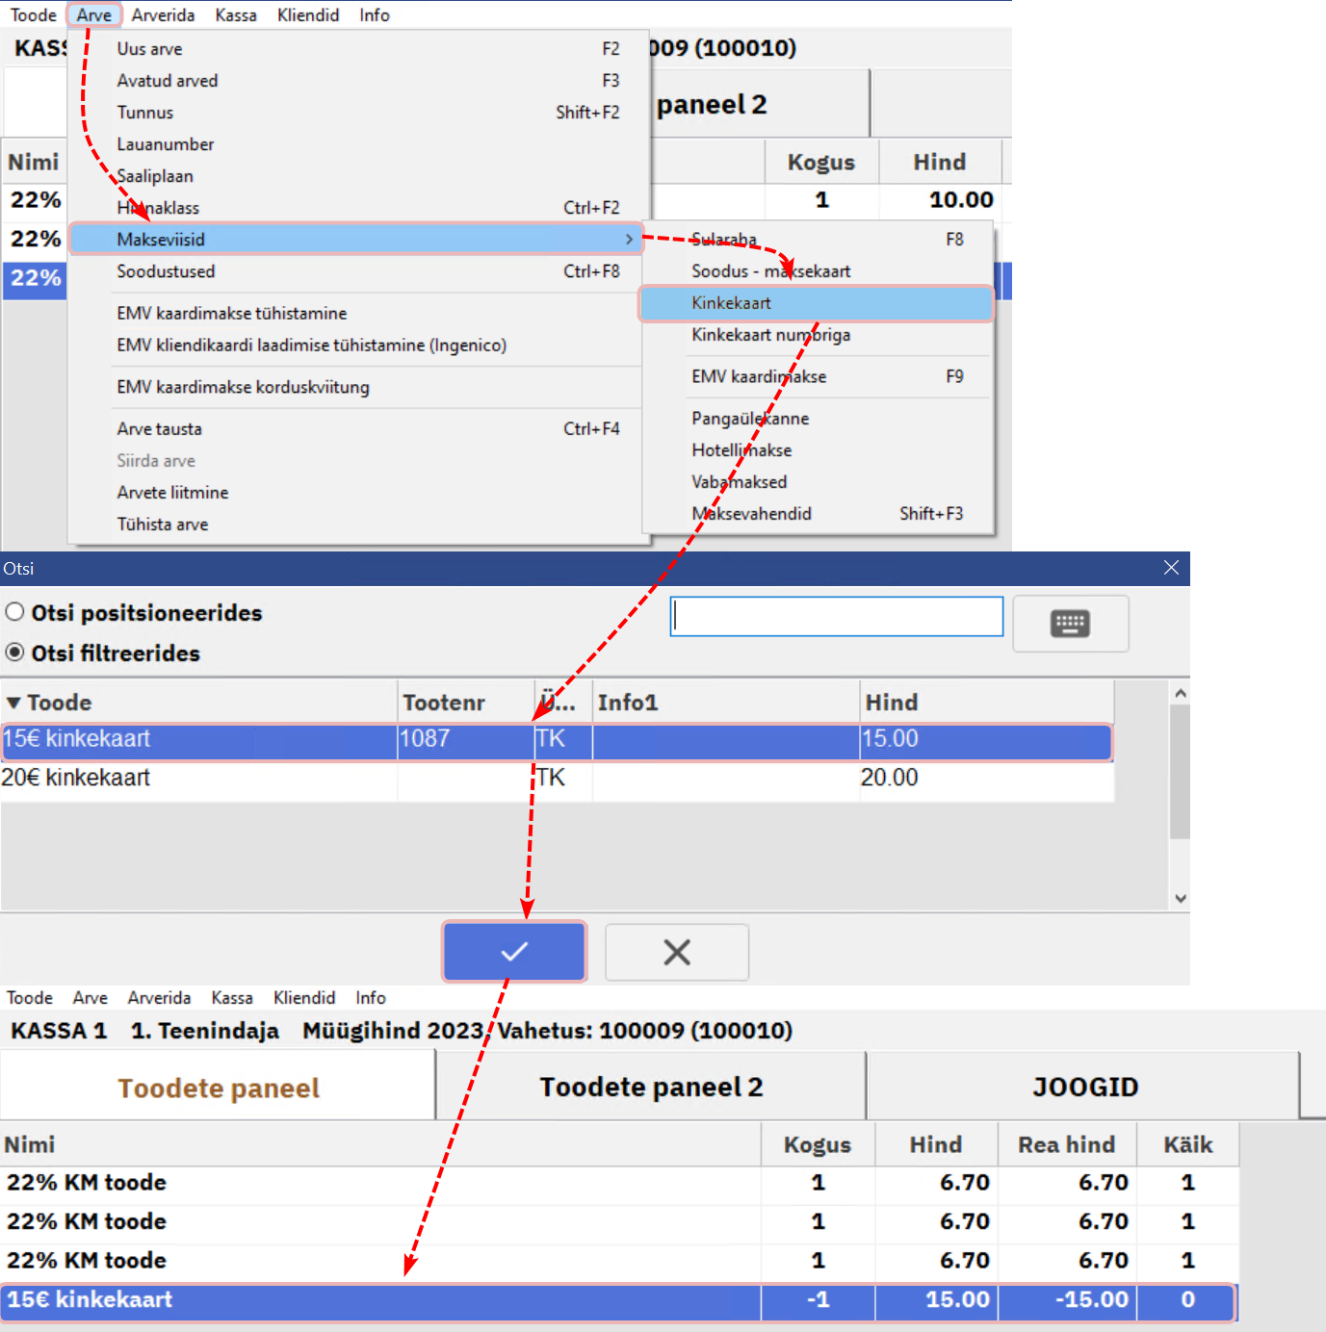Click the search text input field
Viewport: 1326px width, 1332px height.
837,616
